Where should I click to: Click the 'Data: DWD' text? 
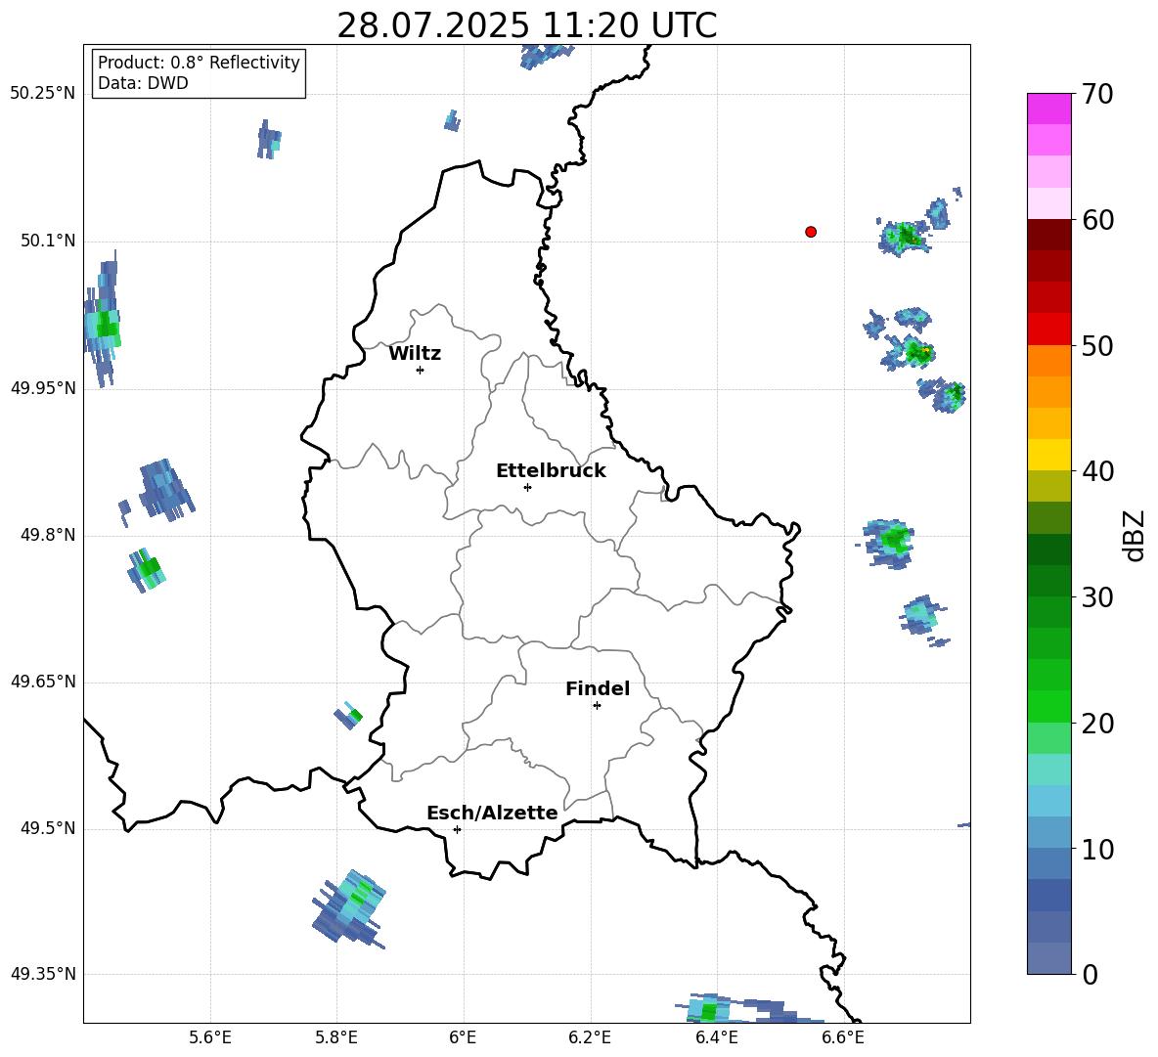143,83
